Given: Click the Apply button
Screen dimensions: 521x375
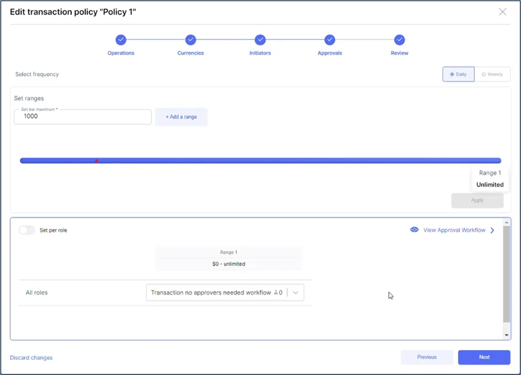Looking at the screenshot, I should [x=477, y=200].
